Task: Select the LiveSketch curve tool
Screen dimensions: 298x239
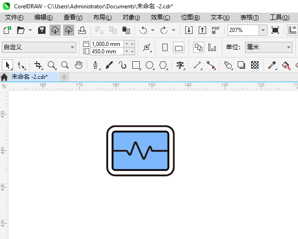Action: [x=123, y=65]
